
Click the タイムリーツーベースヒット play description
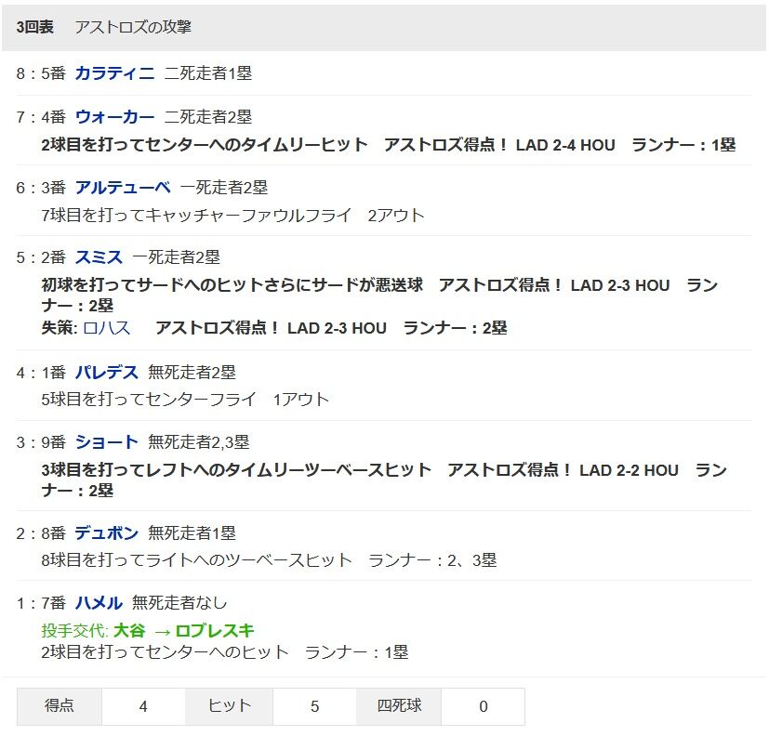(x=384, y=480)
